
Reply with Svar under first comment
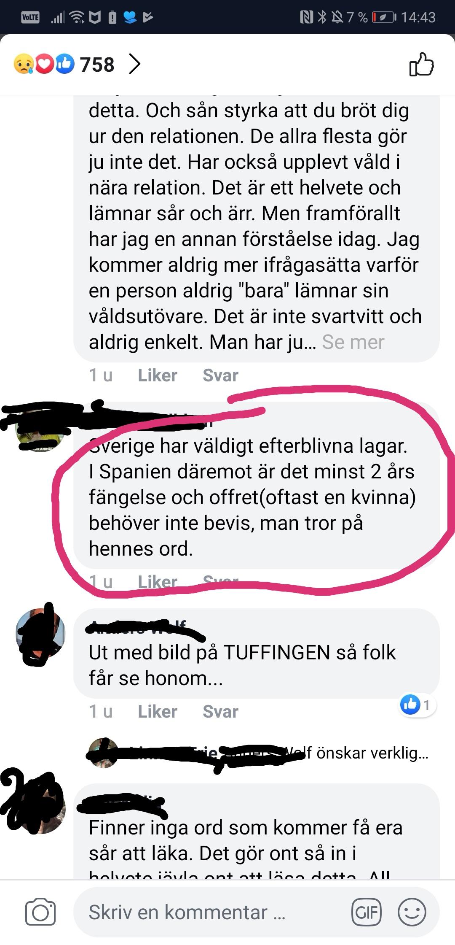click(x=220, y=375)
